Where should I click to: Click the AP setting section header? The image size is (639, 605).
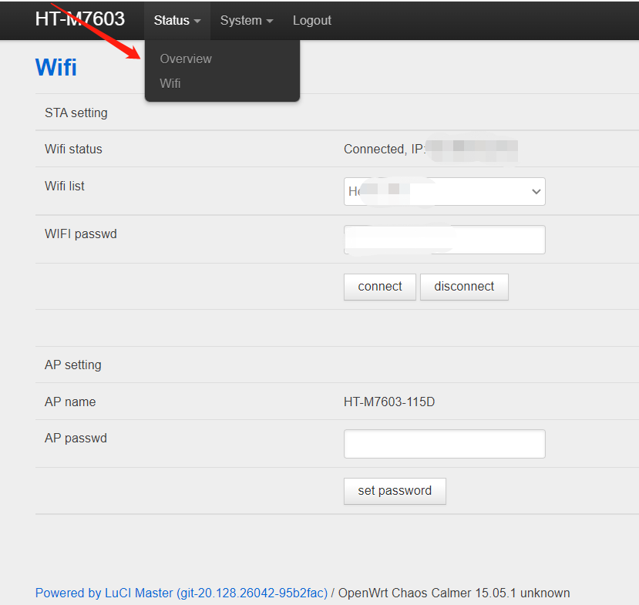73,365
